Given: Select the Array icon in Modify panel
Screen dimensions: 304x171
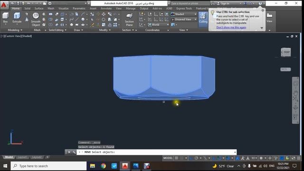Looking at the screenshot, I should (x=115, y=25).
